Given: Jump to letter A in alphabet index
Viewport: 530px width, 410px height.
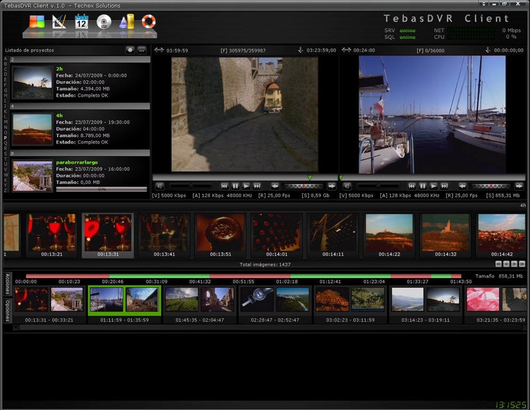Looking at the screenshot, I should click(5, 59).
